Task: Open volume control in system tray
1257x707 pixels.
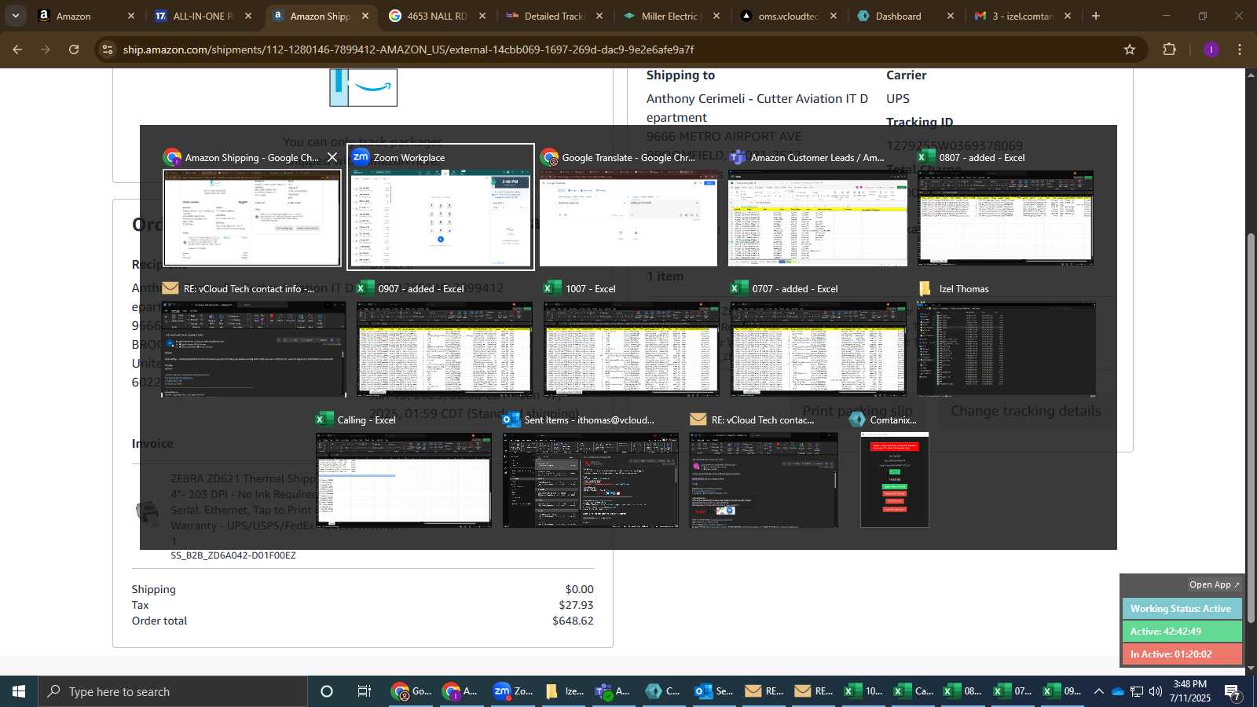Action: (1156, 691)
